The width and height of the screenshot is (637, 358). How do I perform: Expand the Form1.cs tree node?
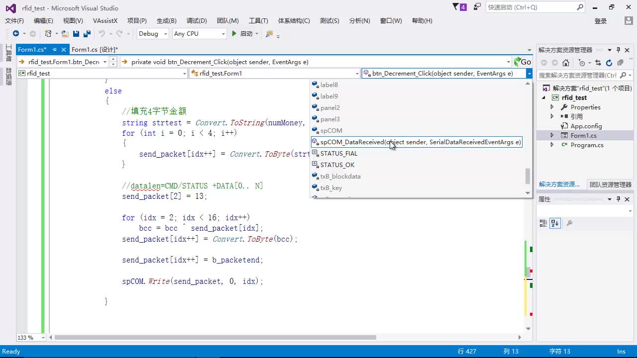click(x=552, y=135)
